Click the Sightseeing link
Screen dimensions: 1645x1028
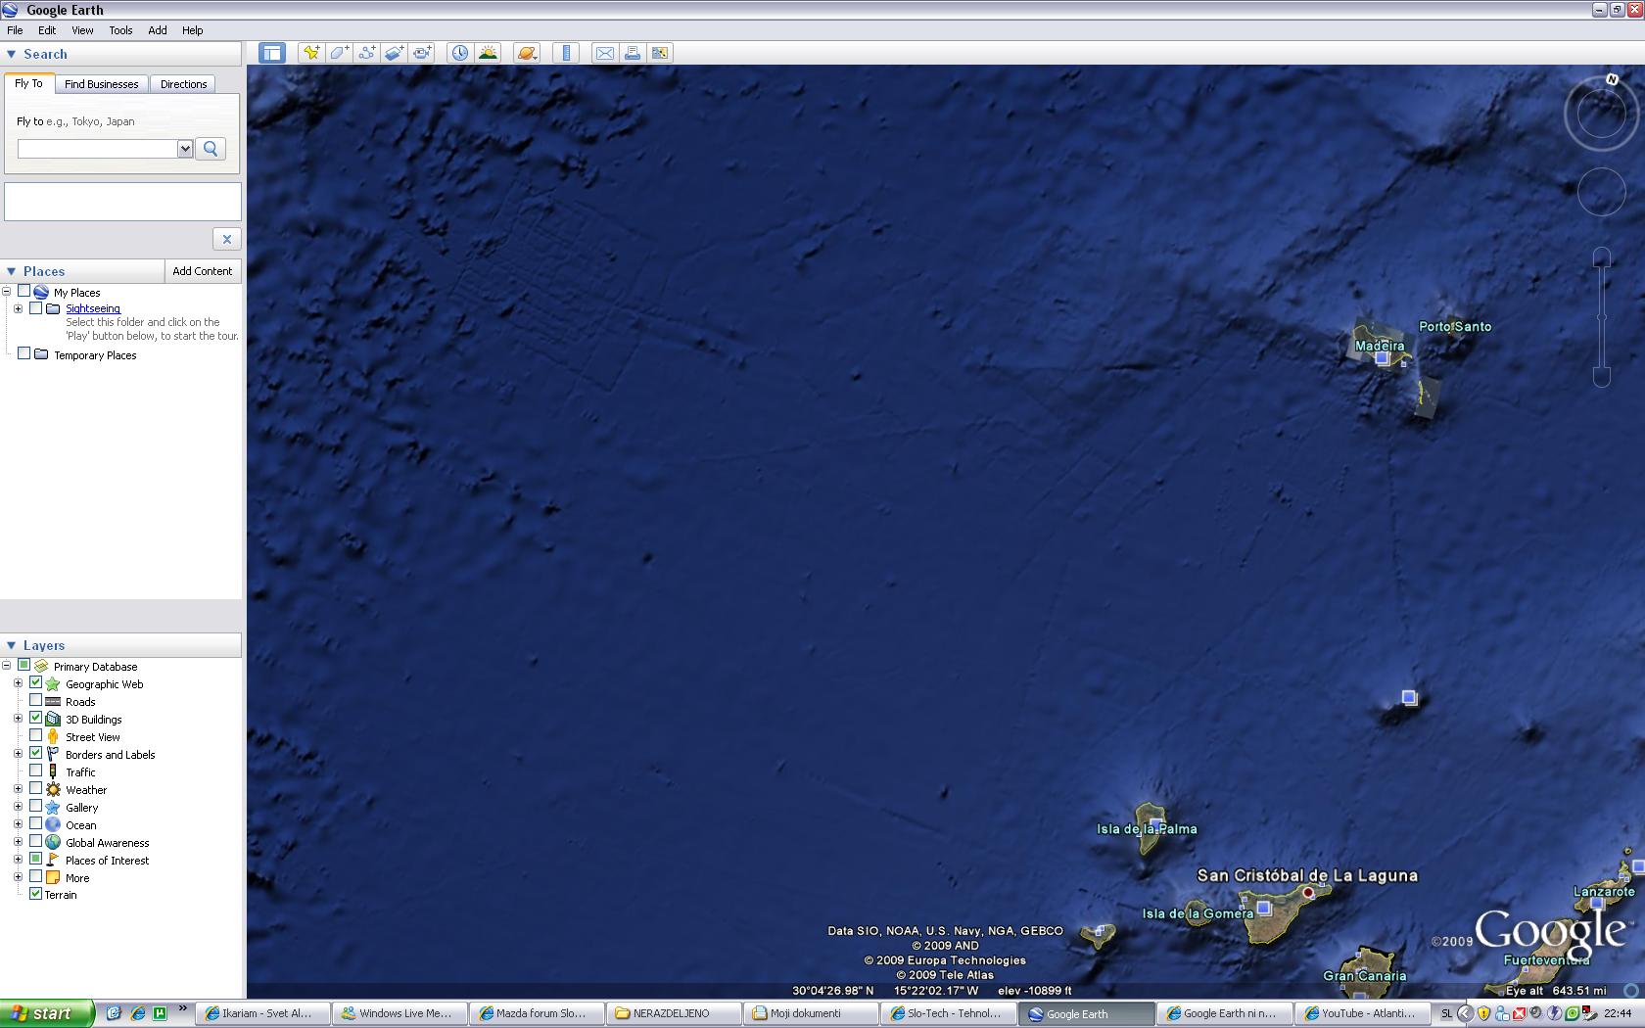(93, 308)
